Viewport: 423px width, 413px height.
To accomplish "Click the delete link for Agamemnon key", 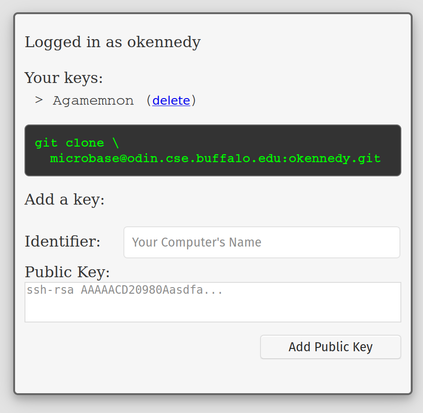I will [171, 100].
